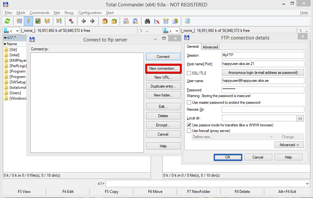Image resolution: width=313 pixels, height=198 pixels.
Task: Click the Users folder icon
Action: coord(6,93)
